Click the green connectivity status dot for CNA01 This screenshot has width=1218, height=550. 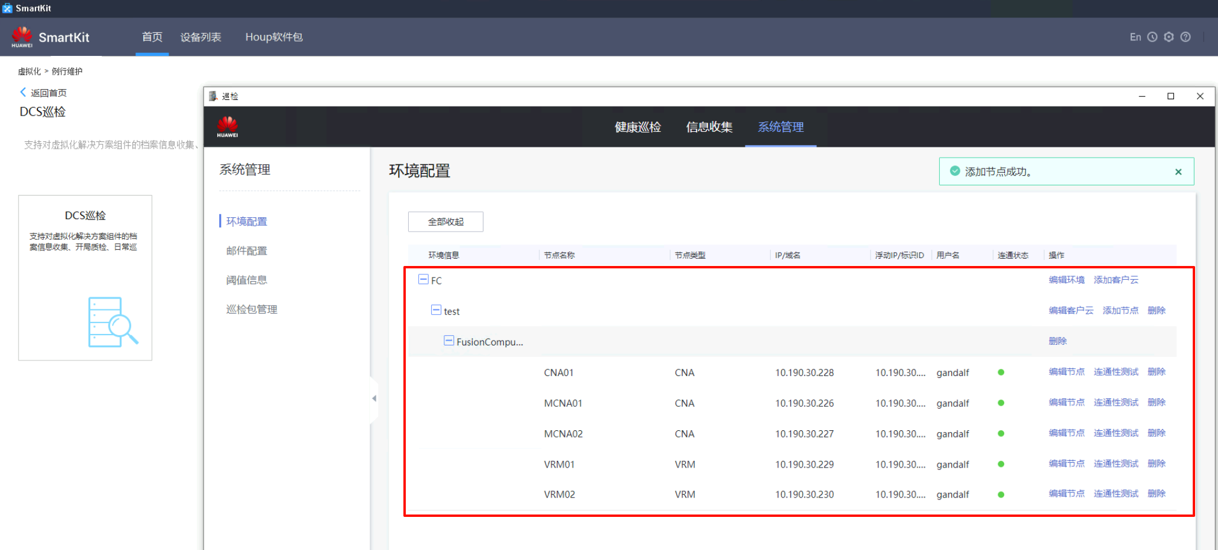pos(1001,372)
